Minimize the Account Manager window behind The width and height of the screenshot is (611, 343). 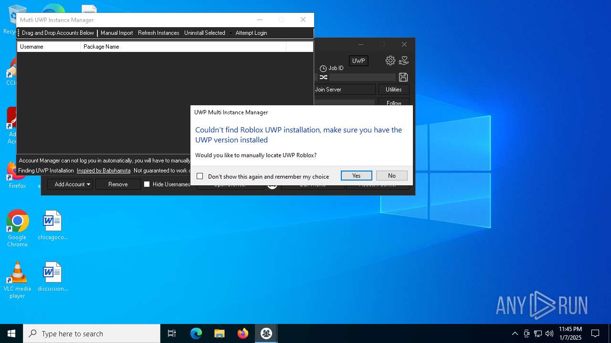pos(361,44)
